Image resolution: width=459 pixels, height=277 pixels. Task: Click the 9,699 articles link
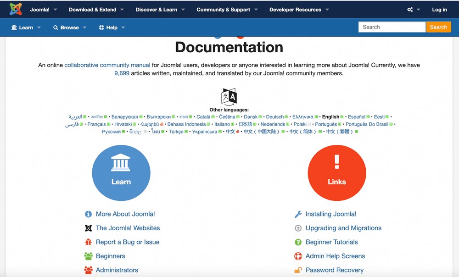coord(122,73)
